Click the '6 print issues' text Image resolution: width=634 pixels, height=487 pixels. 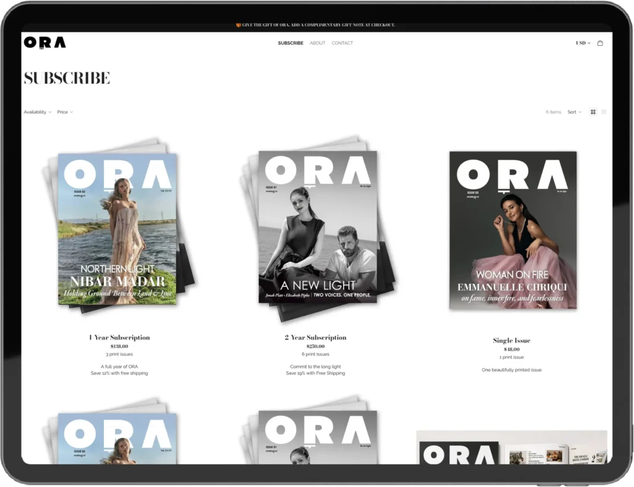(315, 354)
